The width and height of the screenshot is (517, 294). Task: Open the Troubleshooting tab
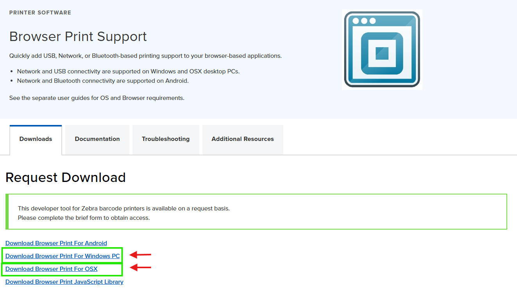point(166,140)
